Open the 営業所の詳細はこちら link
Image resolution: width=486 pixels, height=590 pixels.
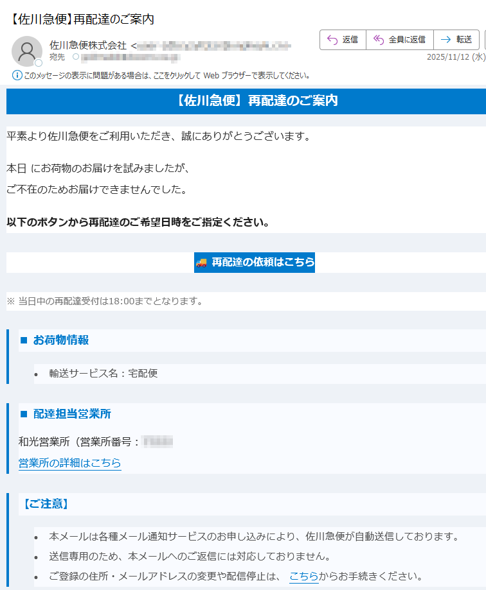[69, 463]
